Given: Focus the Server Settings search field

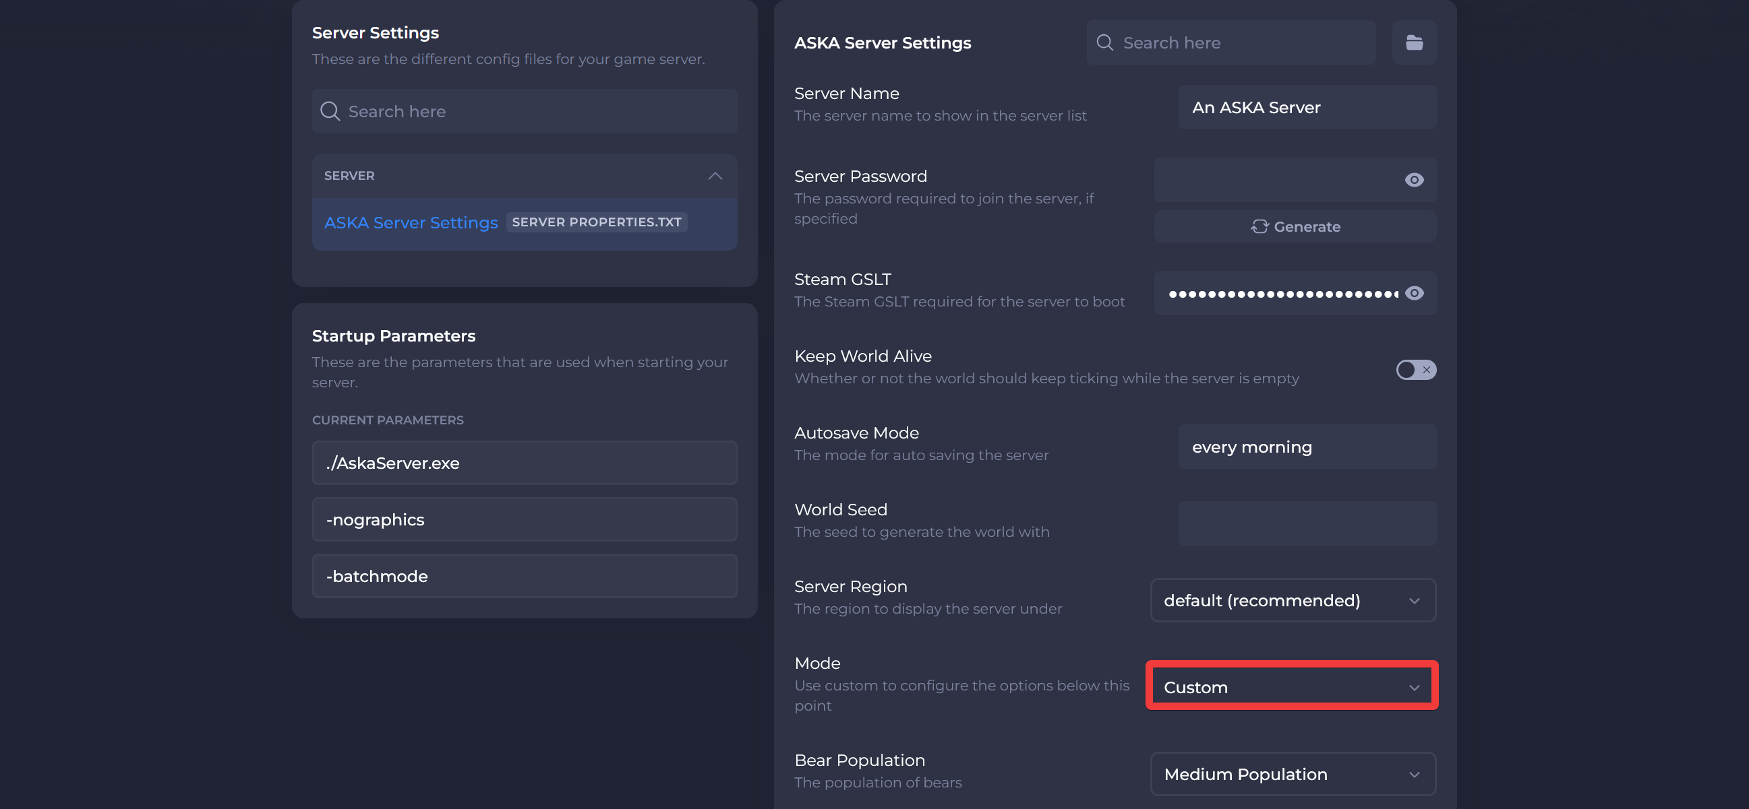Looking at the screenshot, I should pos(524,111).
